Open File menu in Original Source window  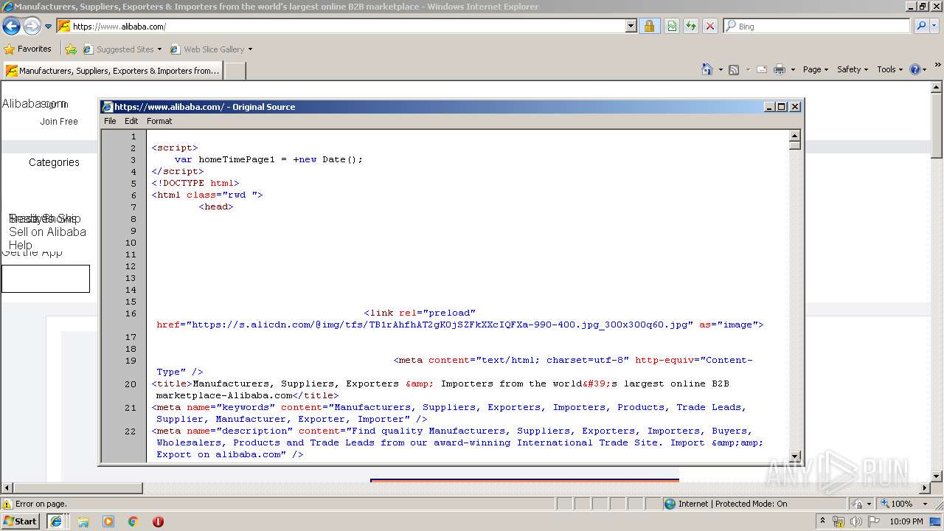pos(110,121)
